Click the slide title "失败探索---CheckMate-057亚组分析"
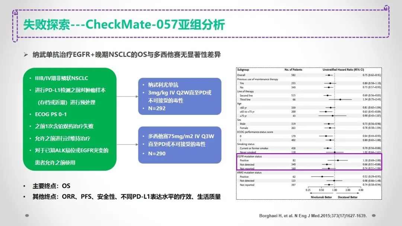 (x=124, y=25)
